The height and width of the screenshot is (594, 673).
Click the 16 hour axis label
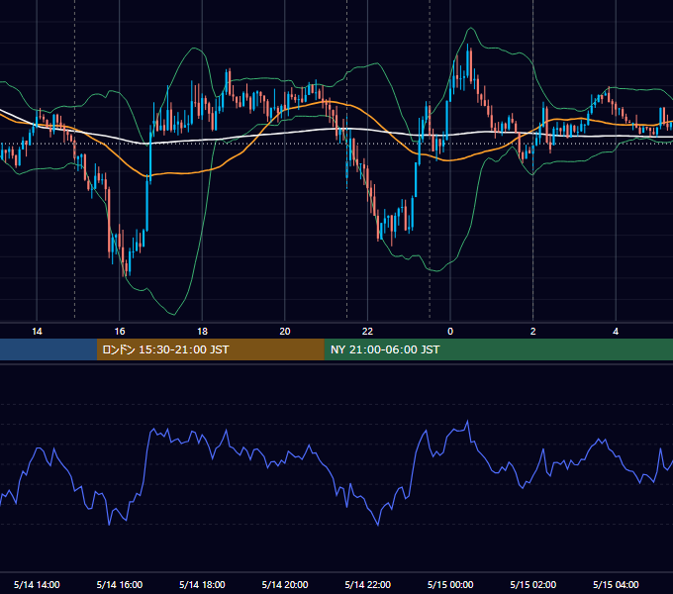click(x=120, y=332)
